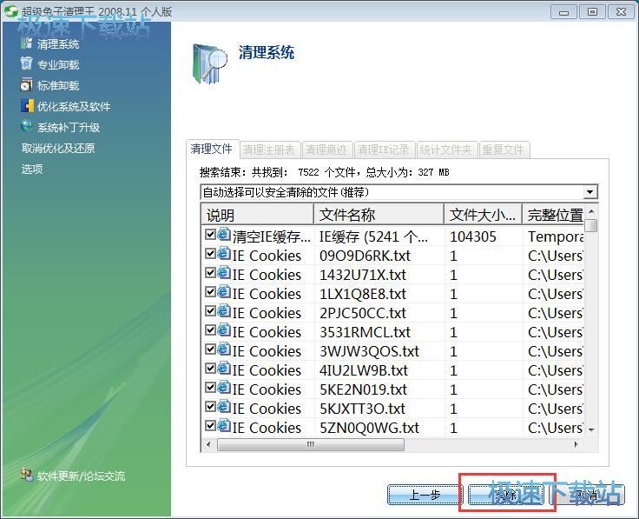Uncheck the 清空IE缓存 row checkbox
This screenshot has height=519, width=639.
[210, 236]
